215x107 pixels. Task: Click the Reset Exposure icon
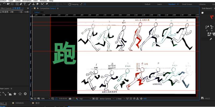tap(141, 98)
